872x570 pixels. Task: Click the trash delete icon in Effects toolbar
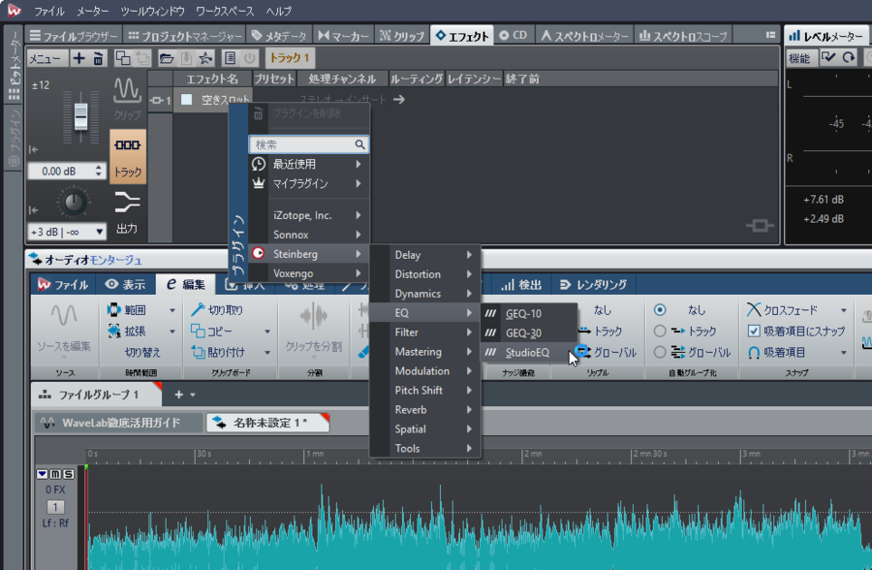(98, 58)
